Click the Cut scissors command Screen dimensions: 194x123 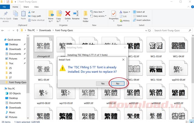click(x=32, y=12)
